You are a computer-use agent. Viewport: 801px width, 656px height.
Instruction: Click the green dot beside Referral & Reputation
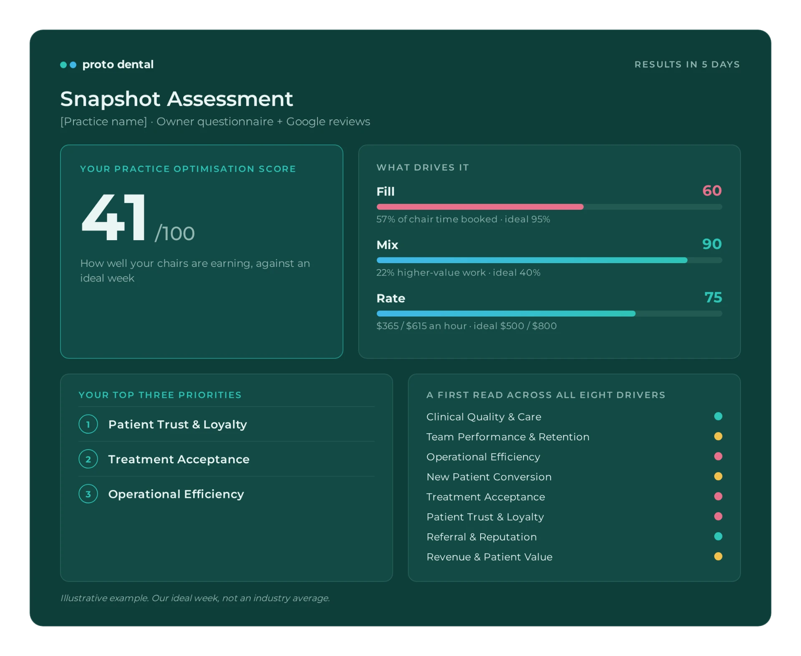click(718, 536)
